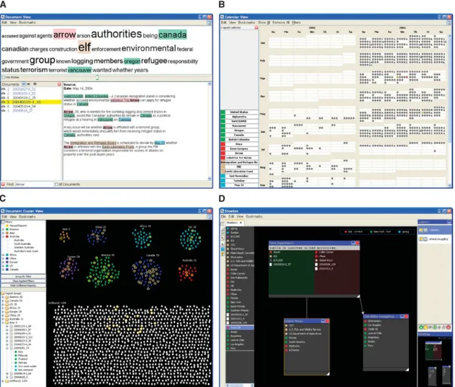Collapse the Asia: 9 report group folder
The image size is (455, 387).
click(3, 322)
